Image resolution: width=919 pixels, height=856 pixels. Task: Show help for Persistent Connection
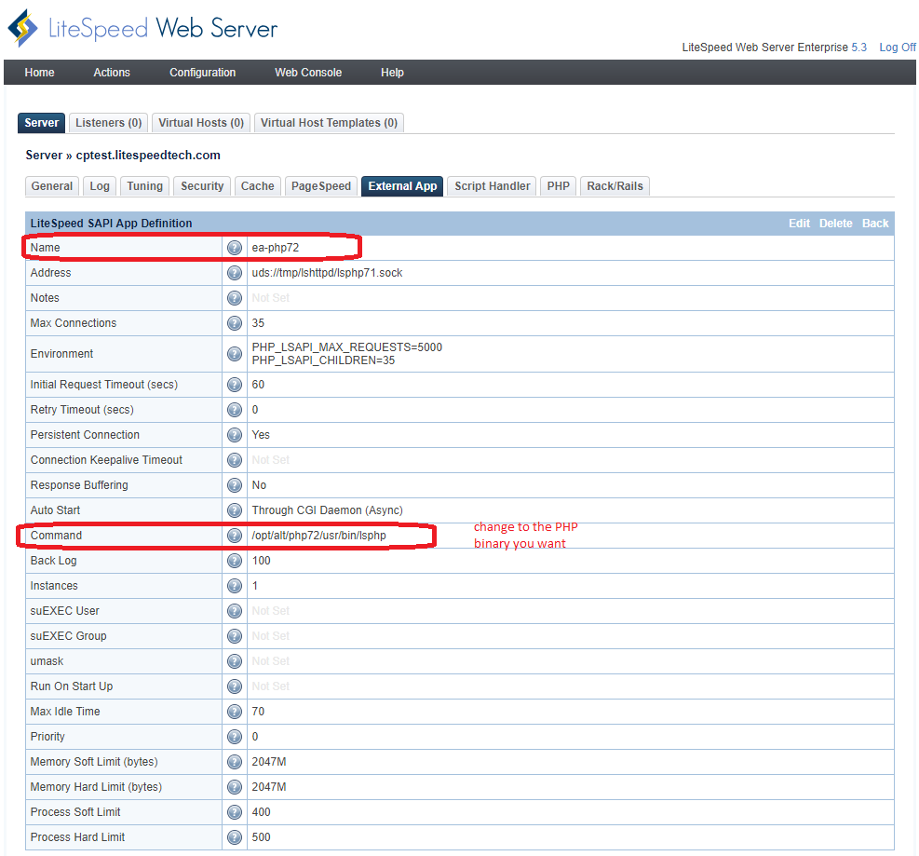(235, 435)
